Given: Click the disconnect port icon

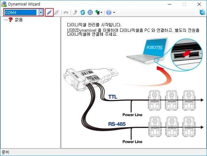Looking at the screenshot, I should tap(57, 12).
